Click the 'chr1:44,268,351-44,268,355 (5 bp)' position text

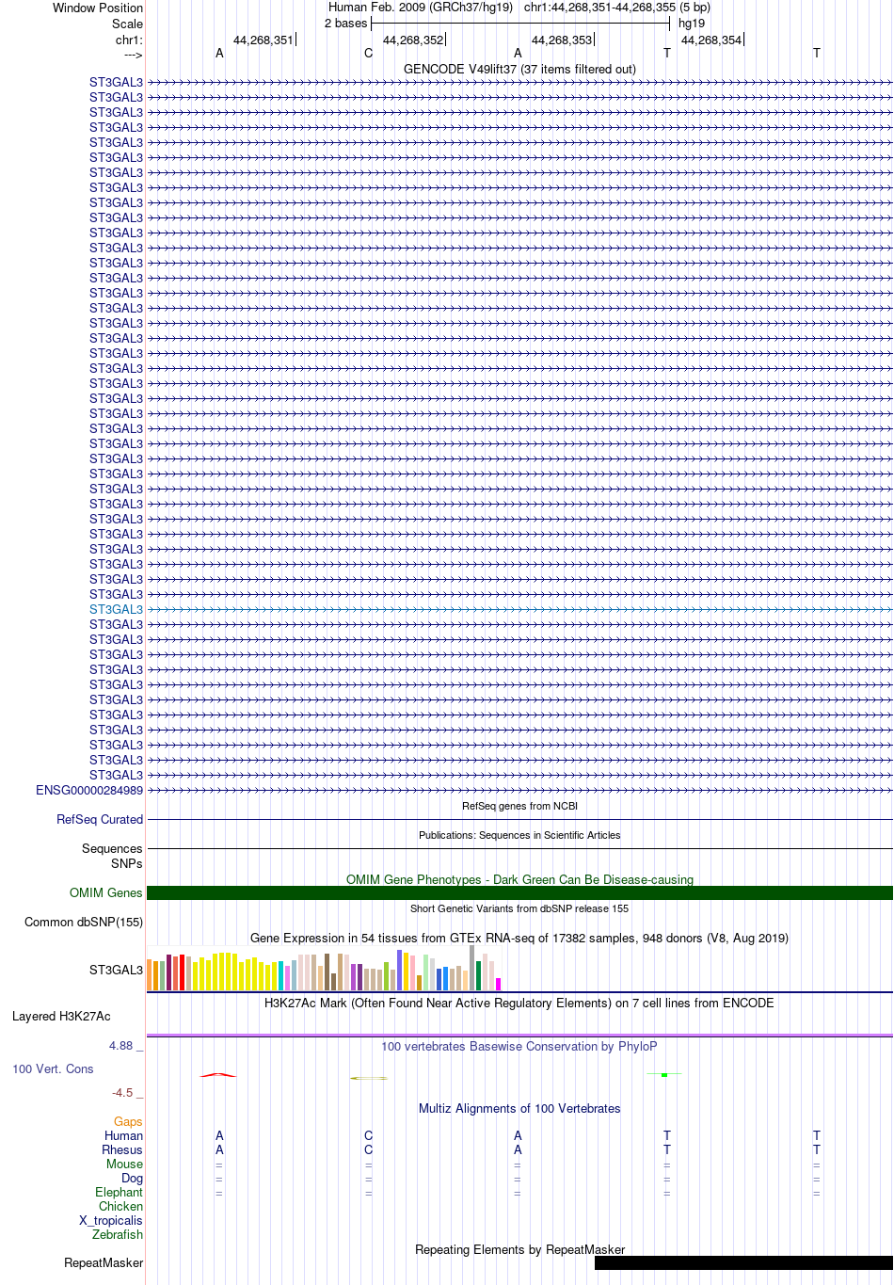(x=617, y=8)
